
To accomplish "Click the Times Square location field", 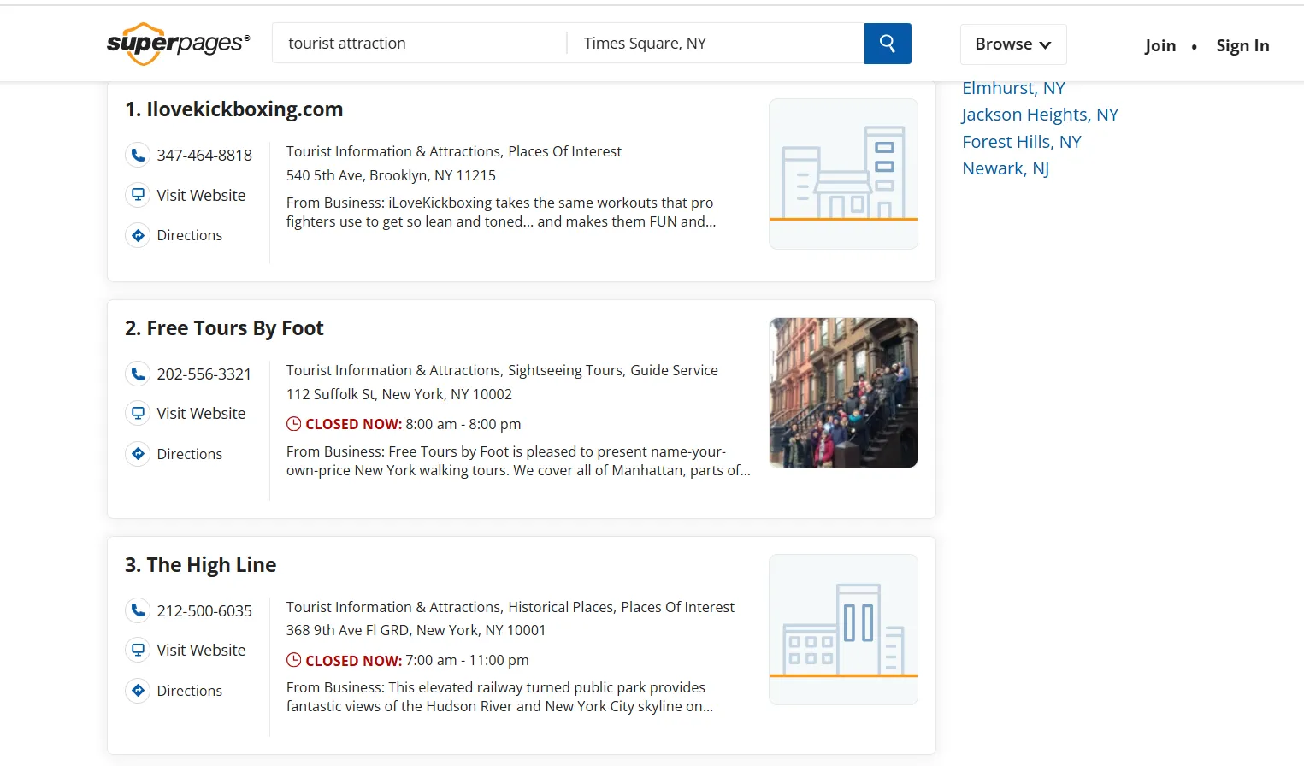I will coord(716,43).
